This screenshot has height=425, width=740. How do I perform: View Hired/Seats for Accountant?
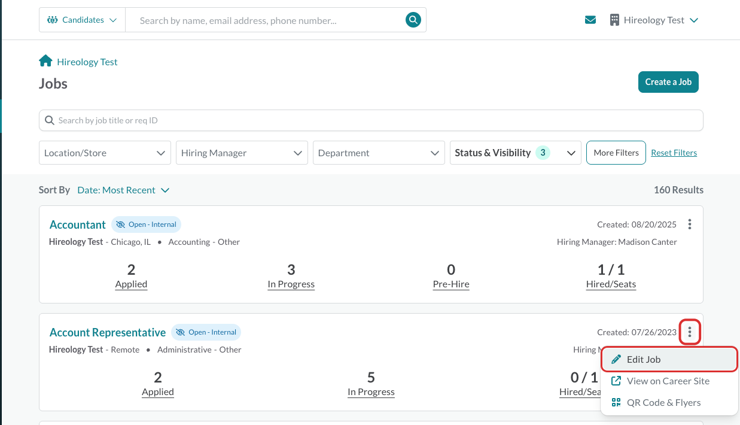[611, 284]
